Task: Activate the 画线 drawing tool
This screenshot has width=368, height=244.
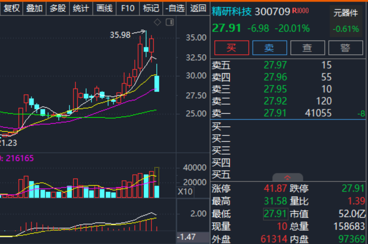Action: tap(104, 8)
